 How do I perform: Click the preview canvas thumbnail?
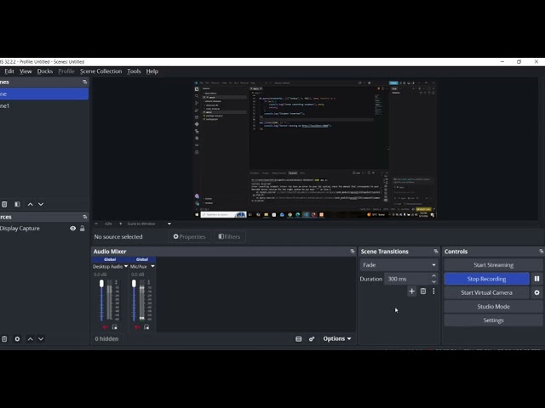[315, 150]
